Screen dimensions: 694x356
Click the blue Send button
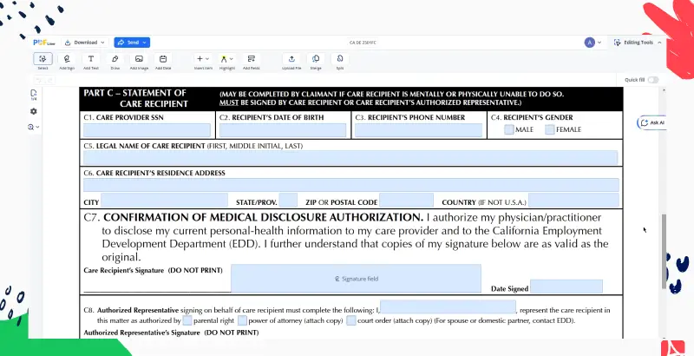pos(132,43)
